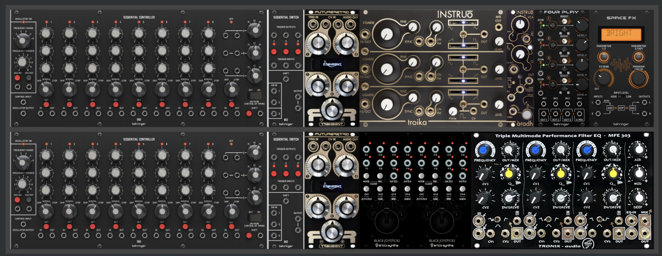This screenshot has height=256, width=662.
Task: Click OUT 1 jack on Four Play
Action: click(x=545, y=113)
